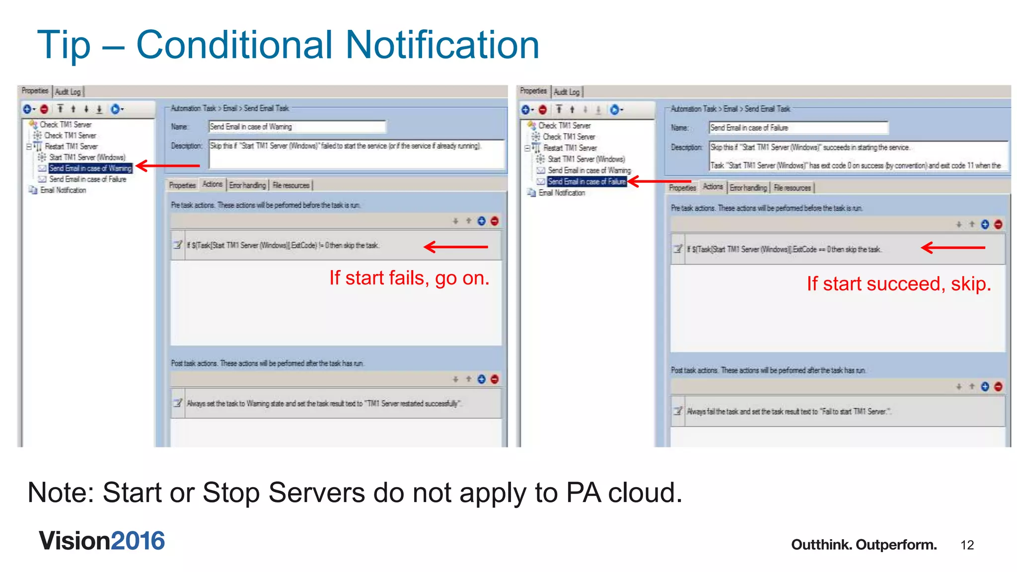Click move-down arrow in left window's tree toolbar
Screen dimensions: 1017x572
coord(86,109)
